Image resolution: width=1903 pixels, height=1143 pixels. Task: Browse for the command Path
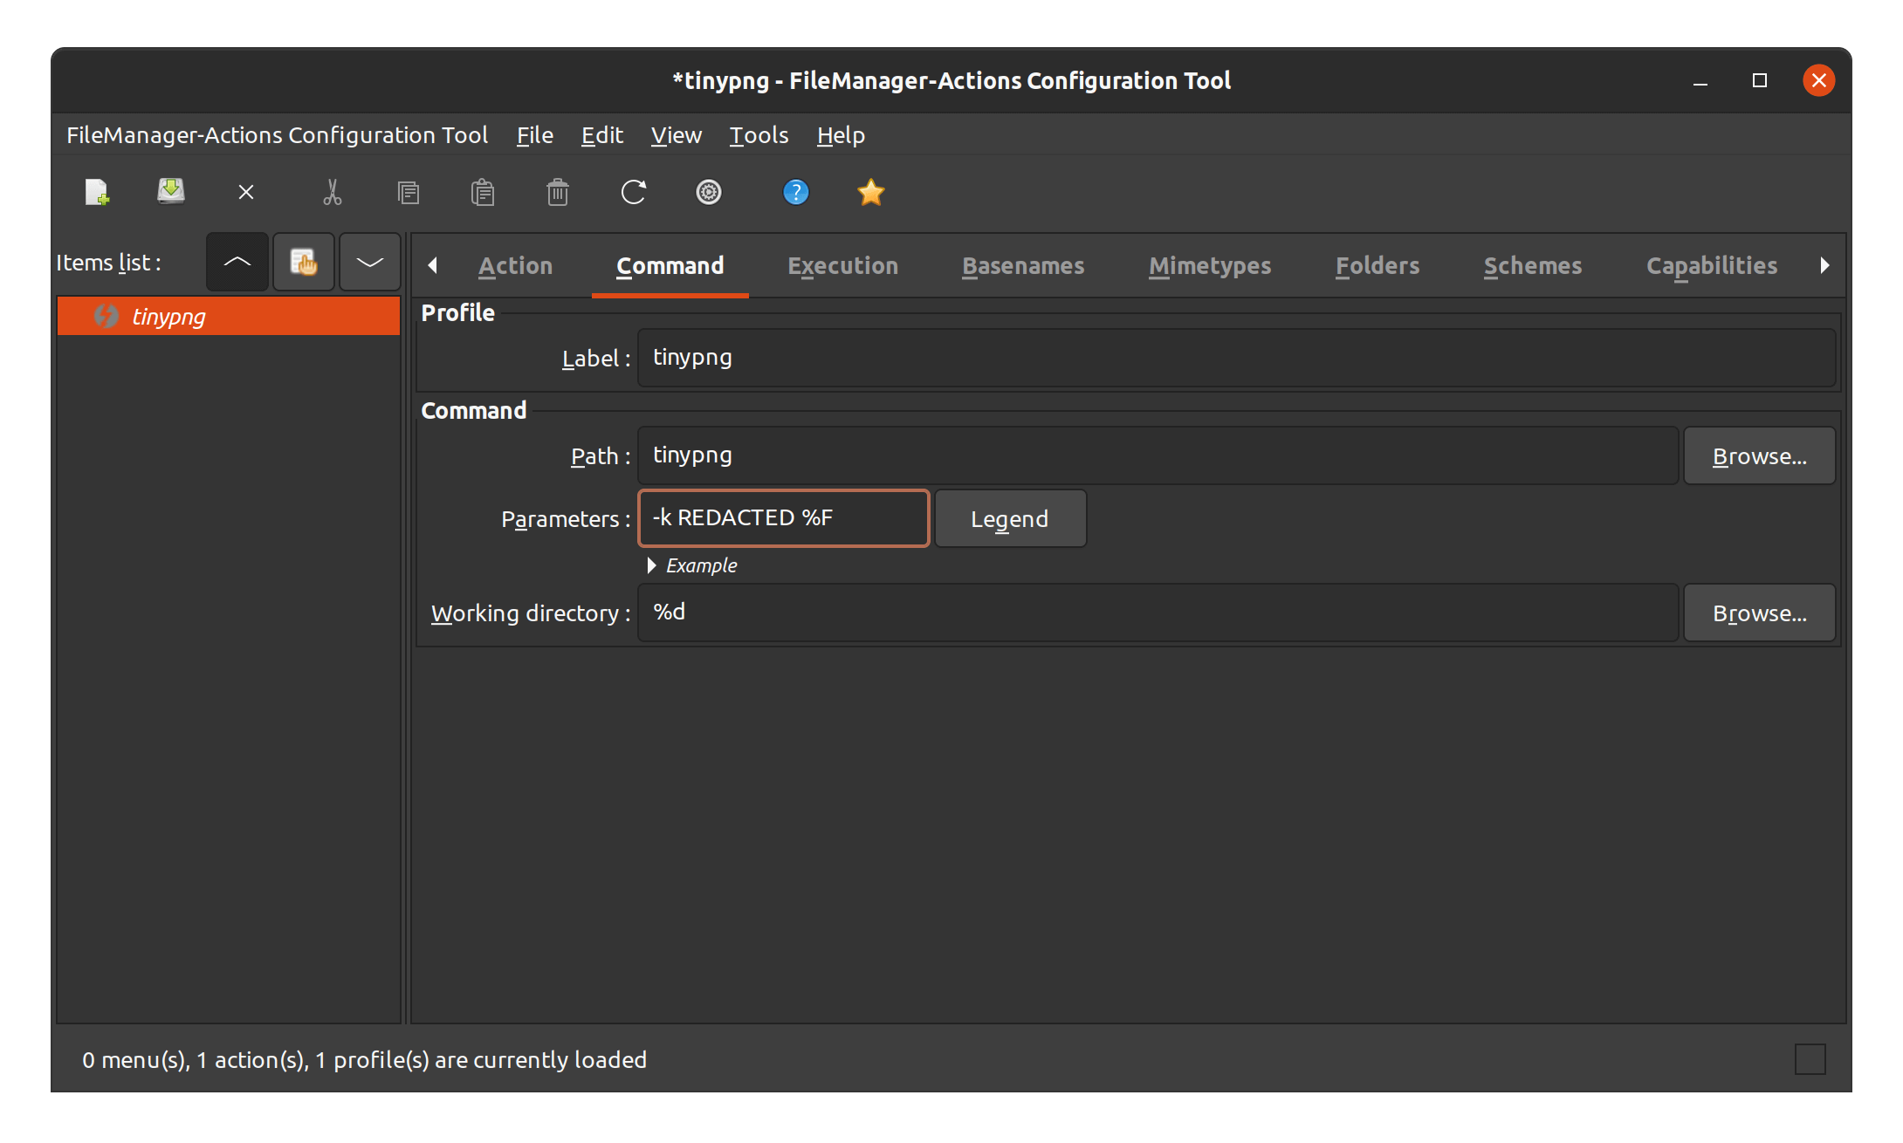1759,455
